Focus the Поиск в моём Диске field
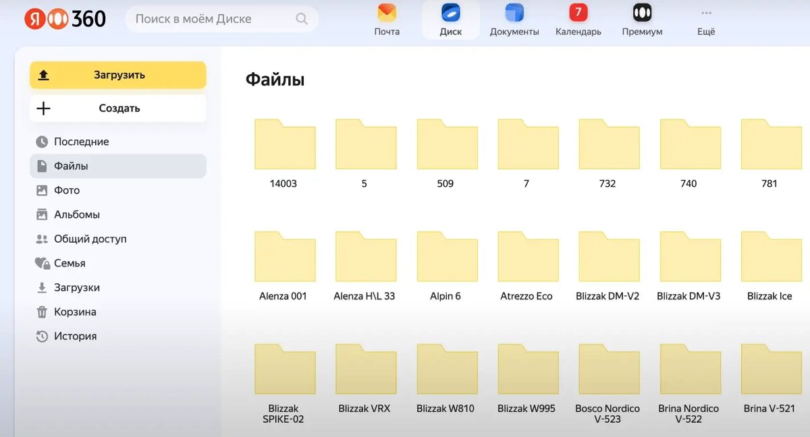The height and width of the screenshot is (437, 810). 221,19
